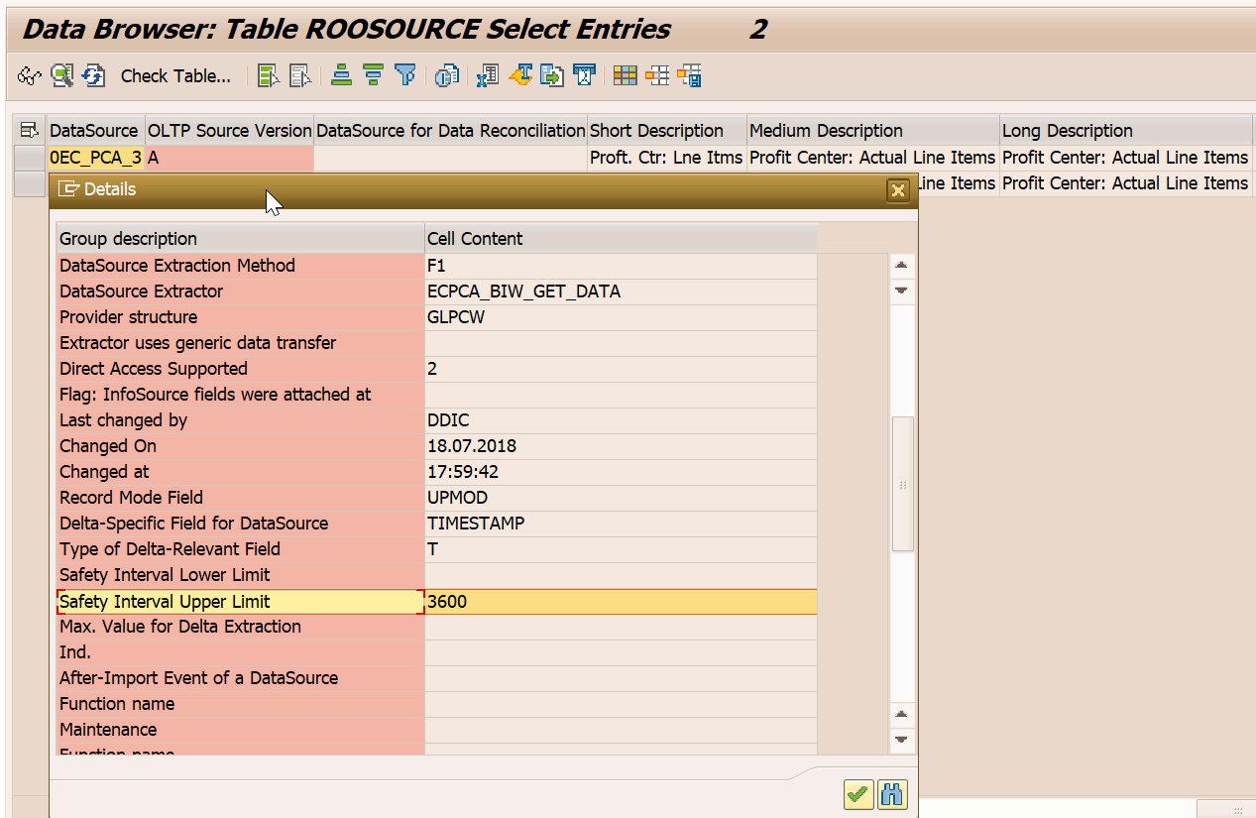Sort in ascending order icon
The width and height of the screenshot is (1256, 818).
pos(342,75)
